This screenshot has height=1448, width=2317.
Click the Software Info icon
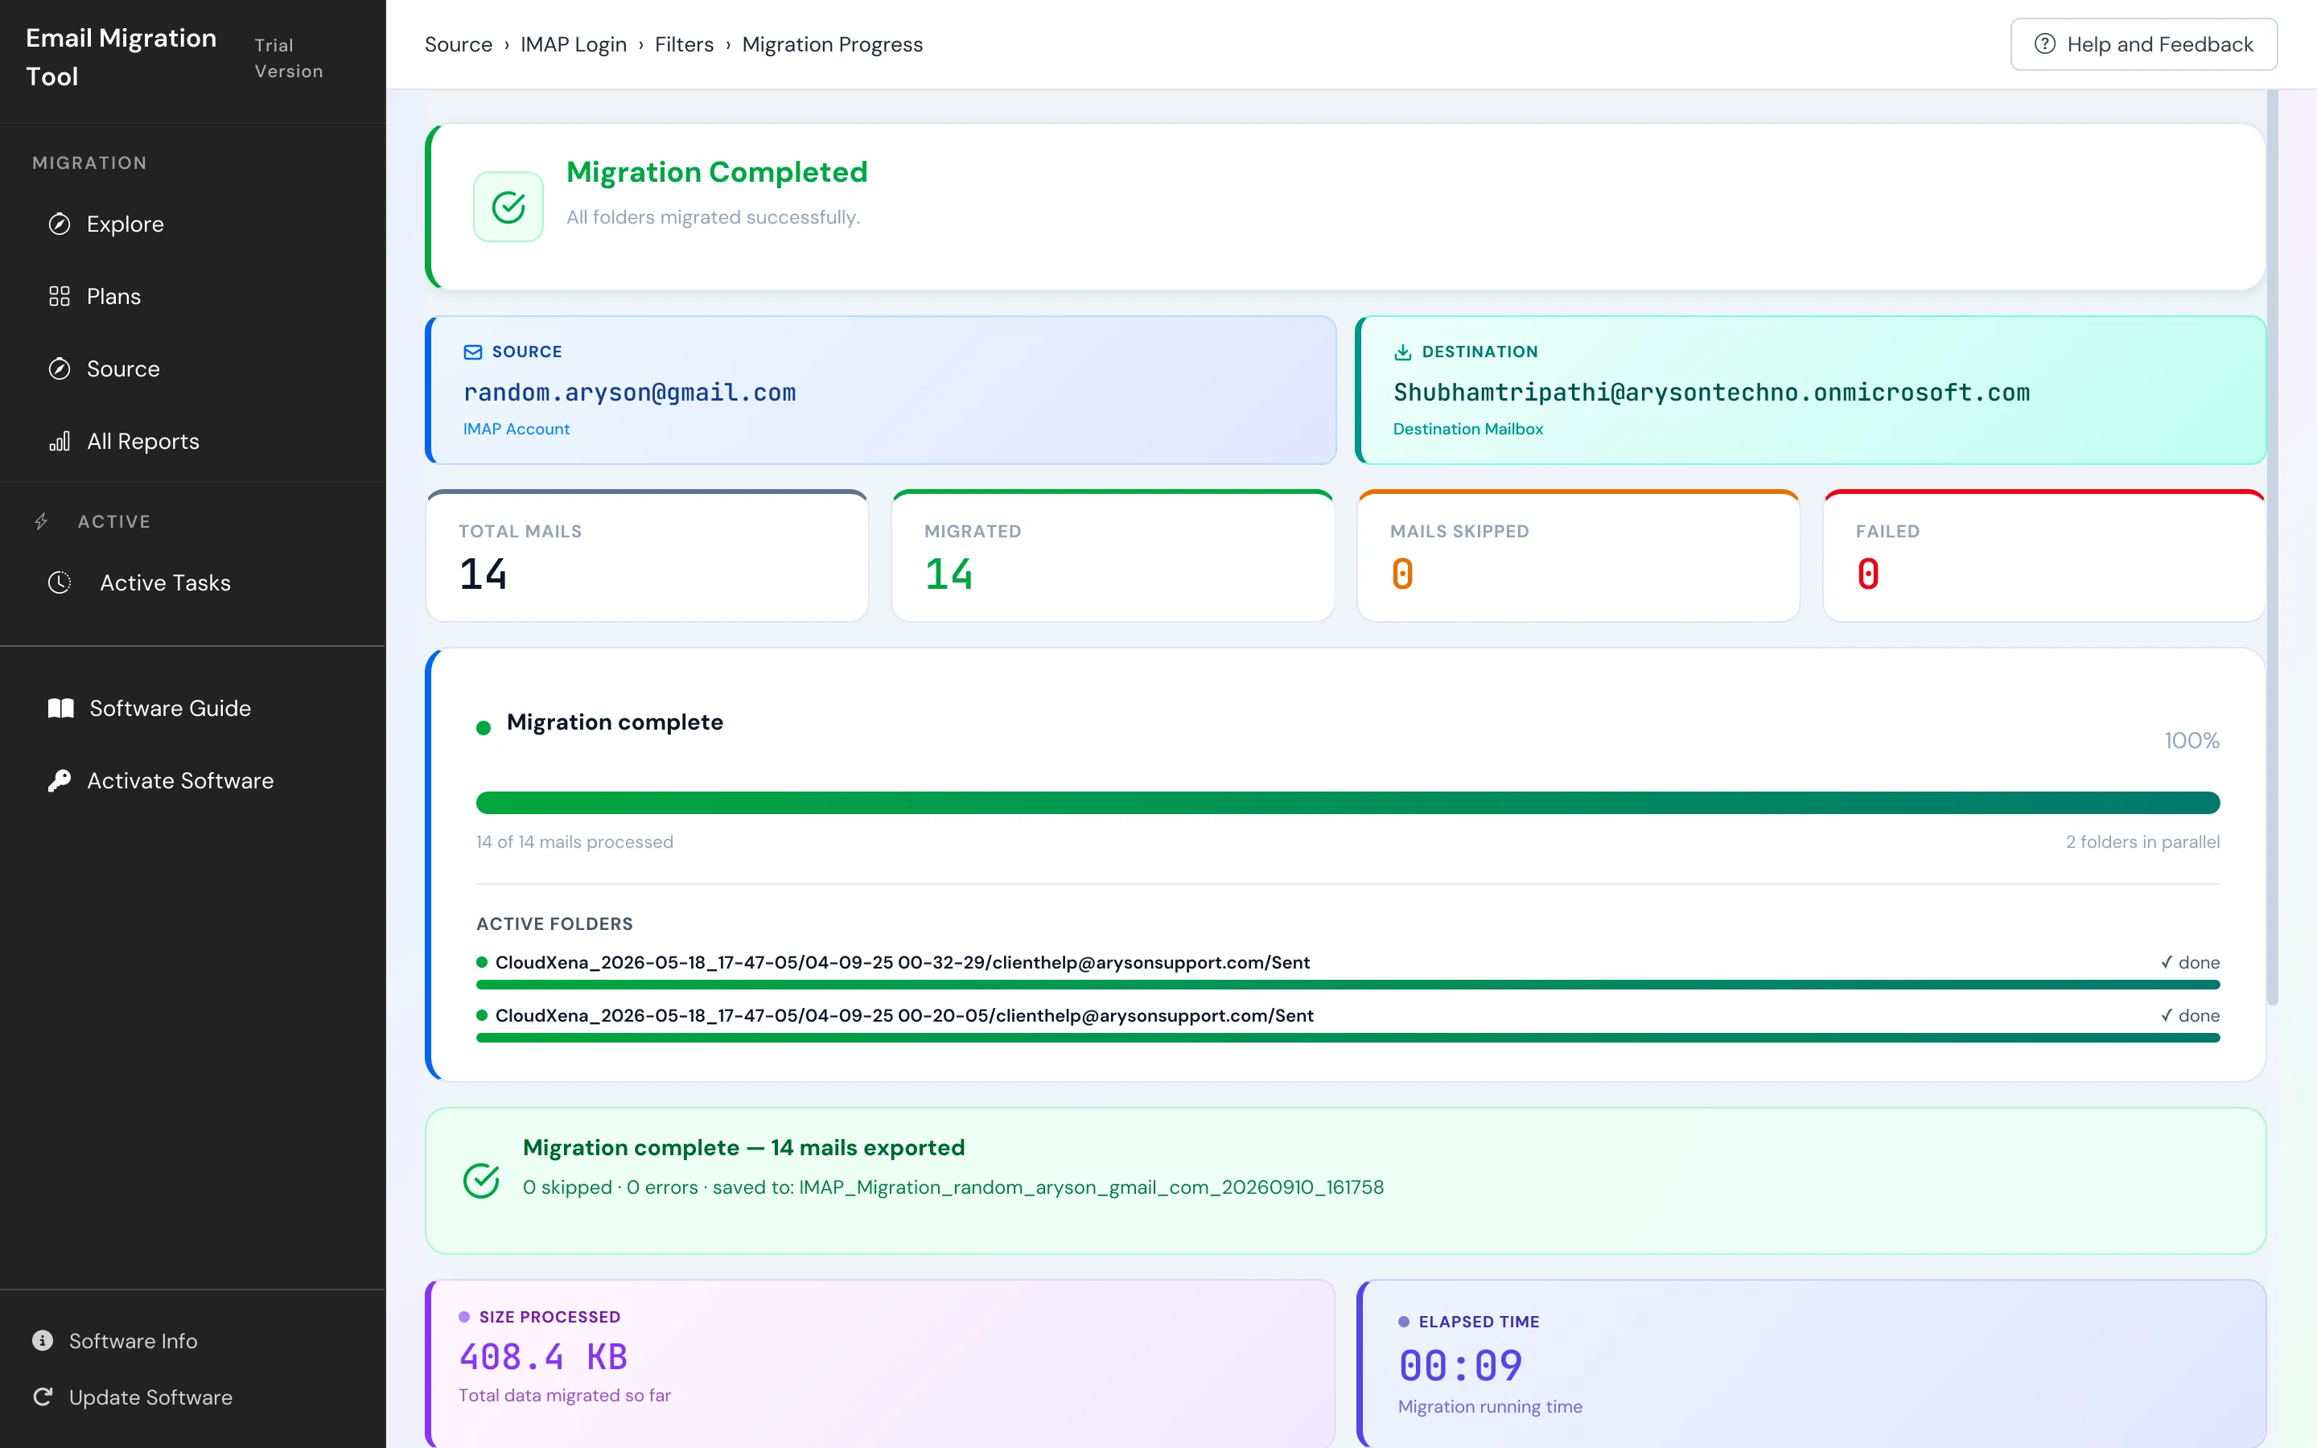pos(42,1339)
